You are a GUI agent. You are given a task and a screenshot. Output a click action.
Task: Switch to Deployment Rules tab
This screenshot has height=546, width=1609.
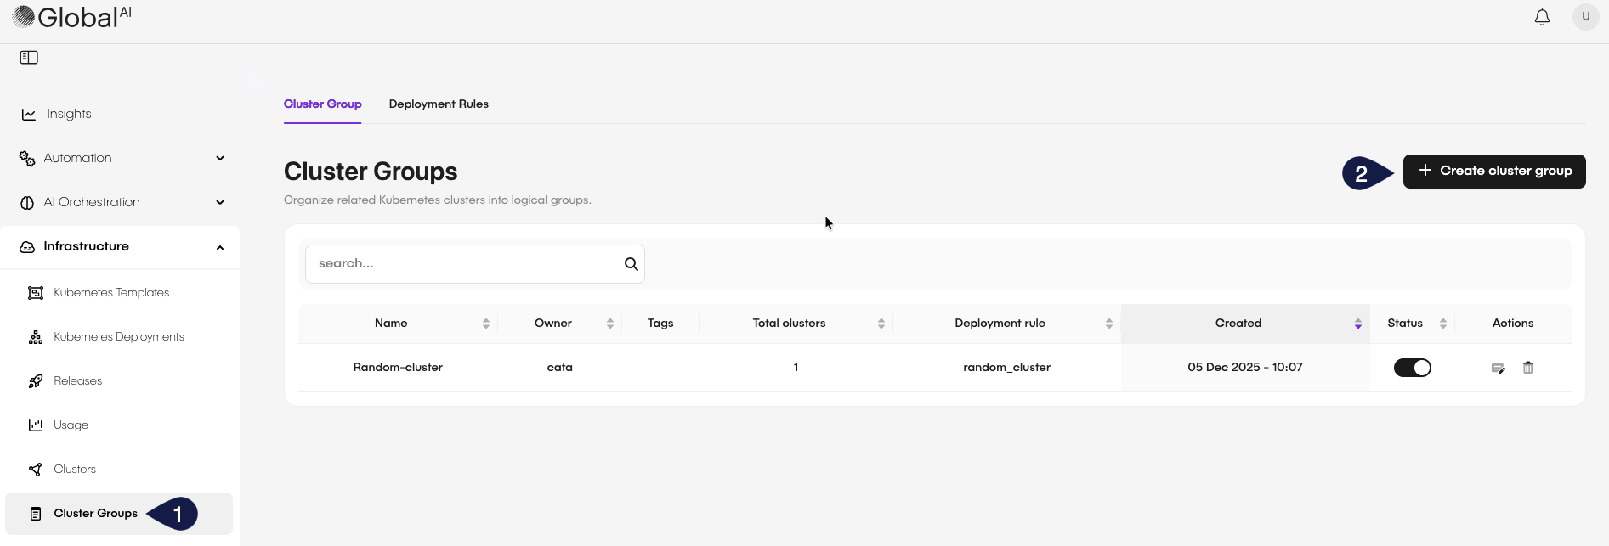click(439, 104)
